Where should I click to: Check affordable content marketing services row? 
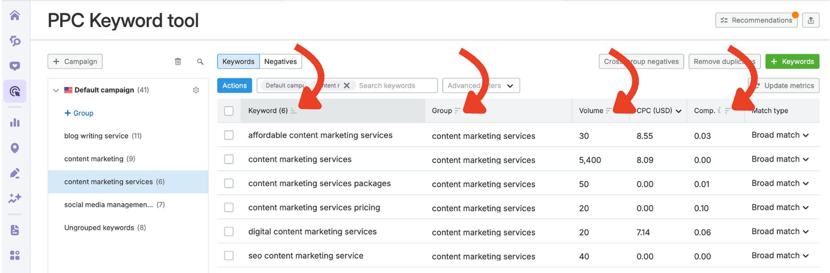[229, 135]
